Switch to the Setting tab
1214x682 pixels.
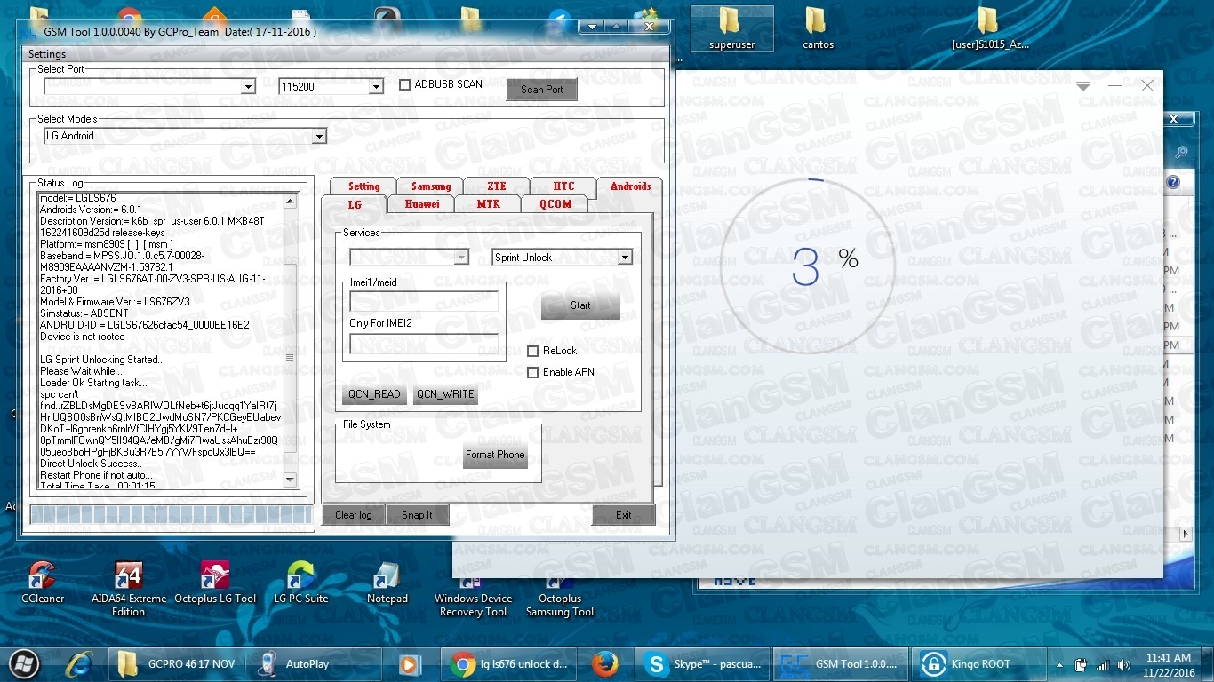click(363, 186)
